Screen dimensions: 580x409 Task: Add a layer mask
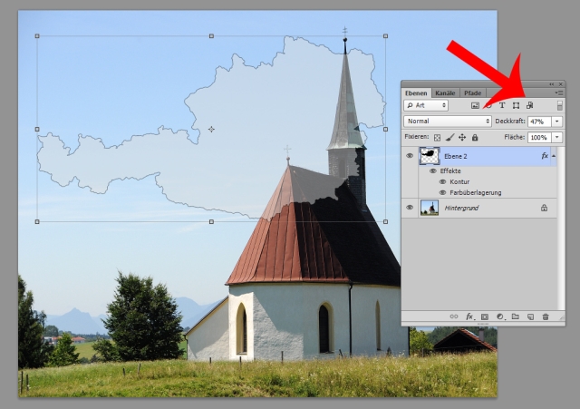[x=485, y=316]
